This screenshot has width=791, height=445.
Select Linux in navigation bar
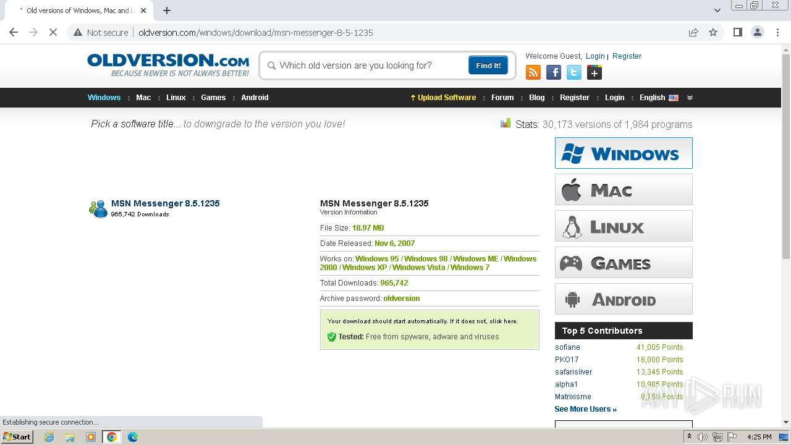point(176,98)
